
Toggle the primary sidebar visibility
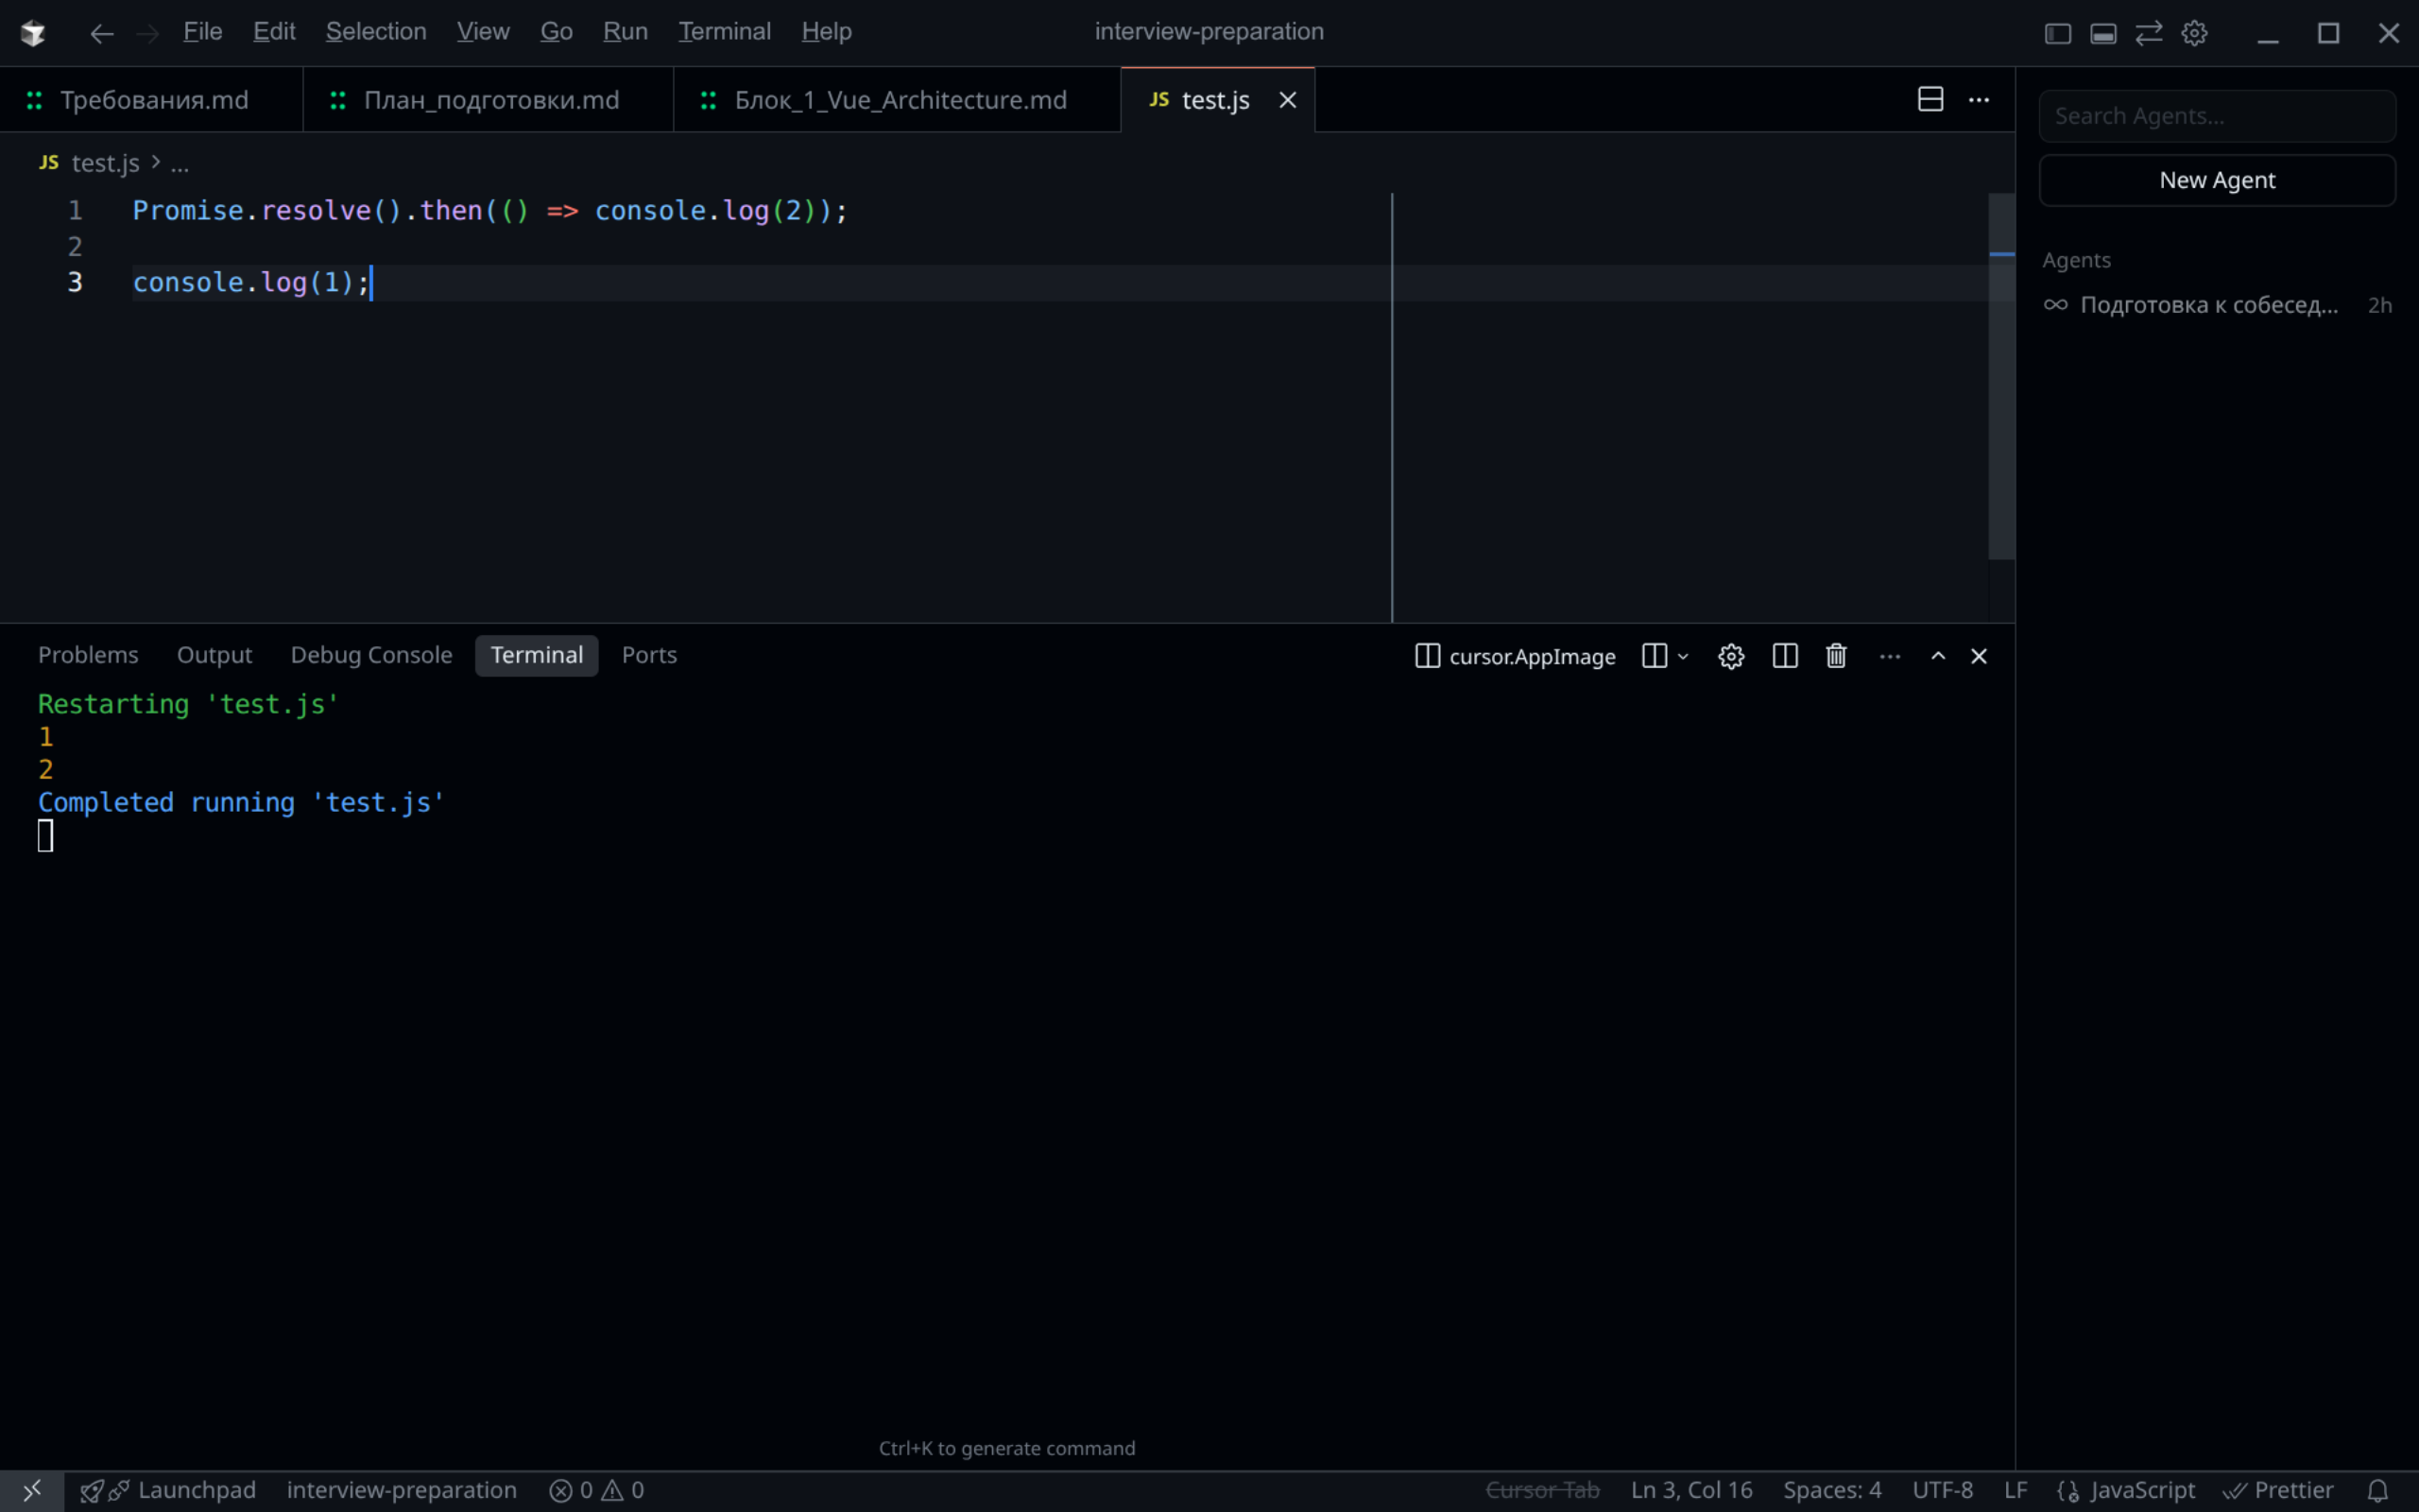2057,33
